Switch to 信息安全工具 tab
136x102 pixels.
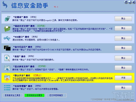[x=13, y=95]
